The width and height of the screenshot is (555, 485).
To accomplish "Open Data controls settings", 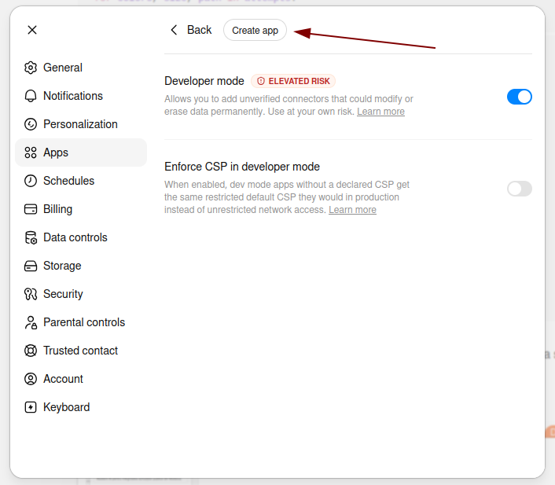I will (x=81, y=237).
